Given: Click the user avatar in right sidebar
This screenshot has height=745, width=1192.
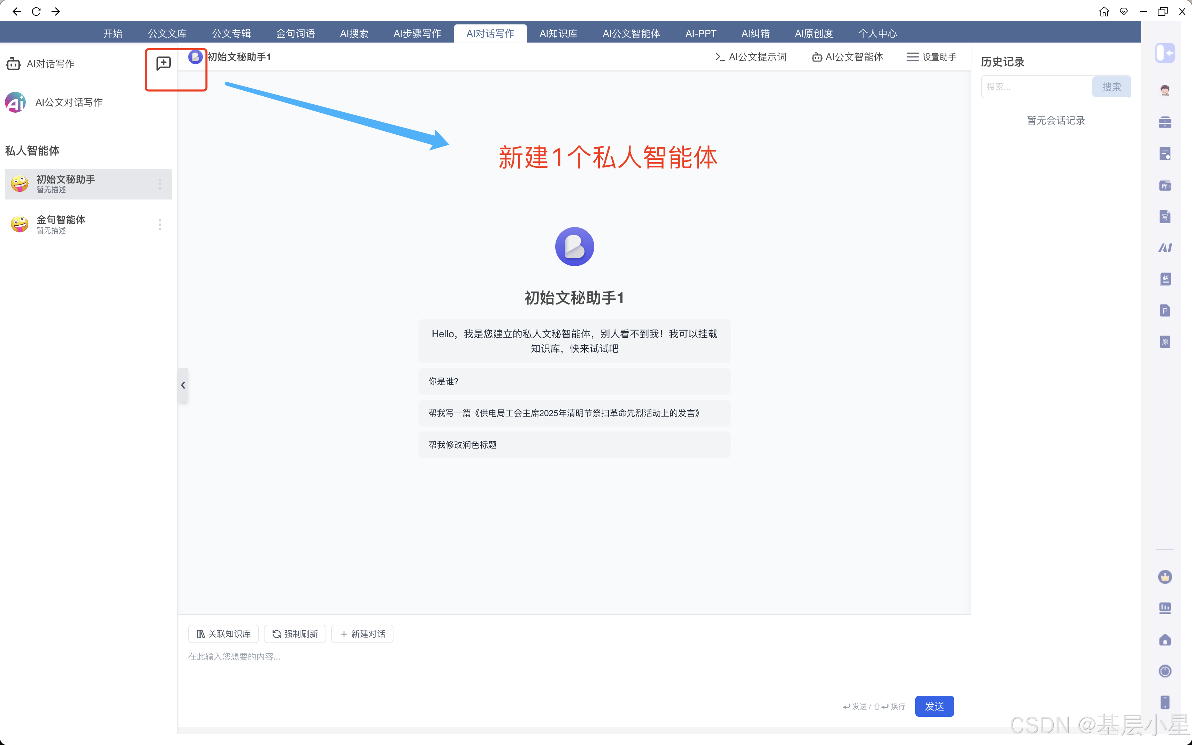Looking at the screenshot, I should (x=1164, y=90).
